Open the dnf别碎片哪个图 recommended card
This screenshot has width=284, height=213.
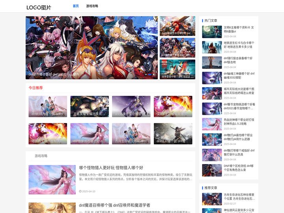[48, 106]
